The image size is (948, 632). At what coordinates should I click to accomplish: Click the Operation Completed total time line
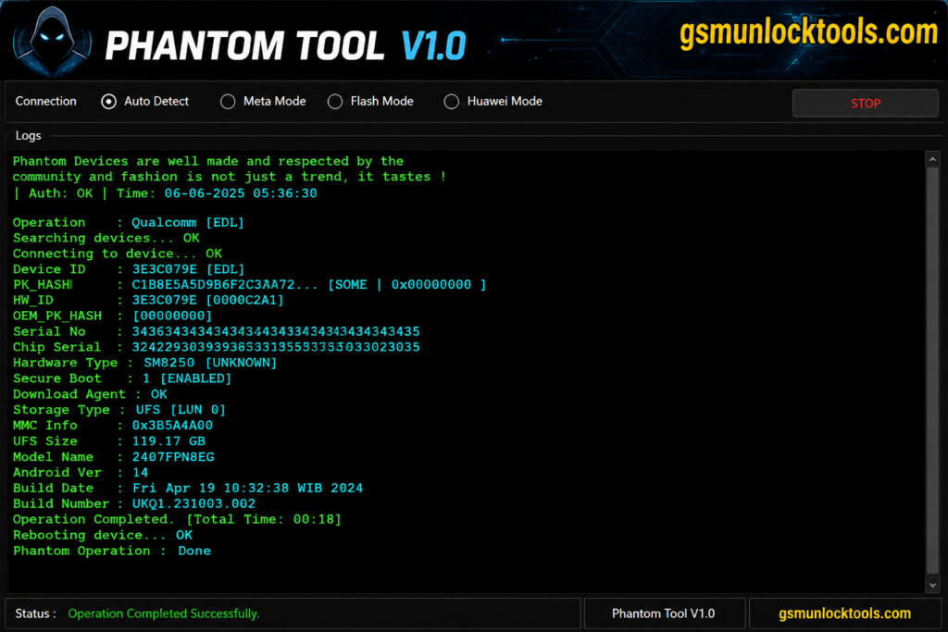point(177,520)
